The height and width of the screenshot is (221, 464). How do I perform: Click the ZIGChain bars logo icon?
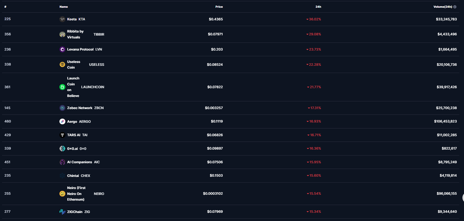coord(62,212)
